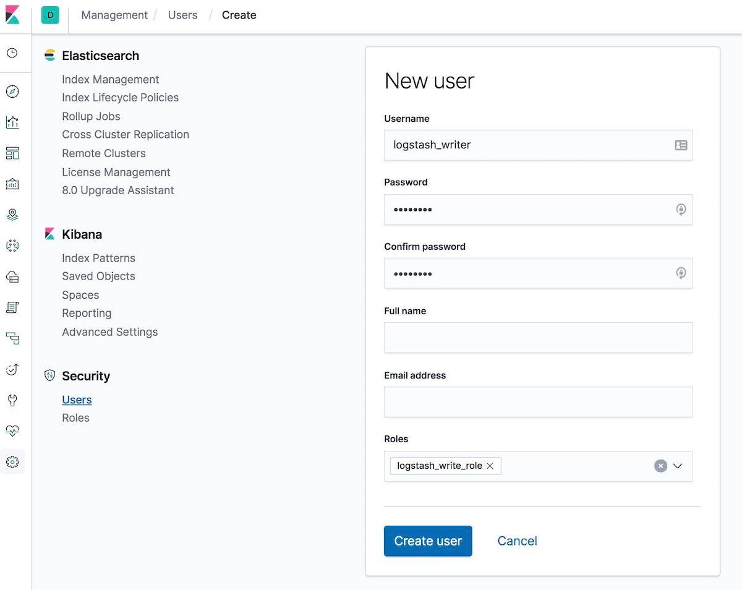The height and width of the screenshot is (590, 742).
Task: Focus the Password input field
Action: [x=538, y=210]
